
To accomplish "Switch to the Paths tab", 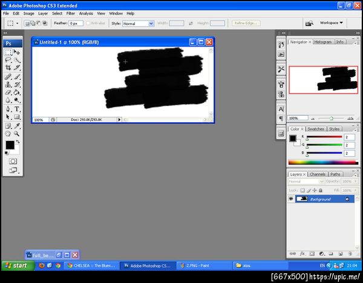I will pos(335,174).
